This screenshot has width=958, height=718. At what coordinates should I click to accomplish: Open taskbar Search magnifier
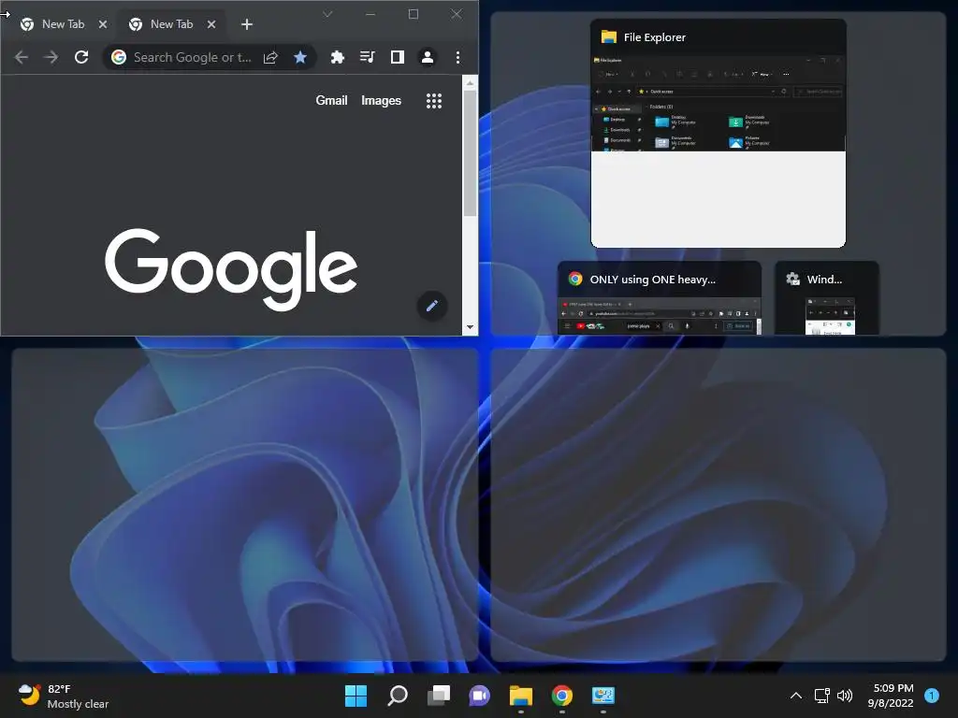pos(397,696)
